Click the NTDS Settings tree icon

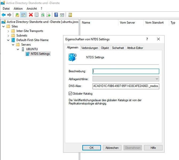click(27, 54)
